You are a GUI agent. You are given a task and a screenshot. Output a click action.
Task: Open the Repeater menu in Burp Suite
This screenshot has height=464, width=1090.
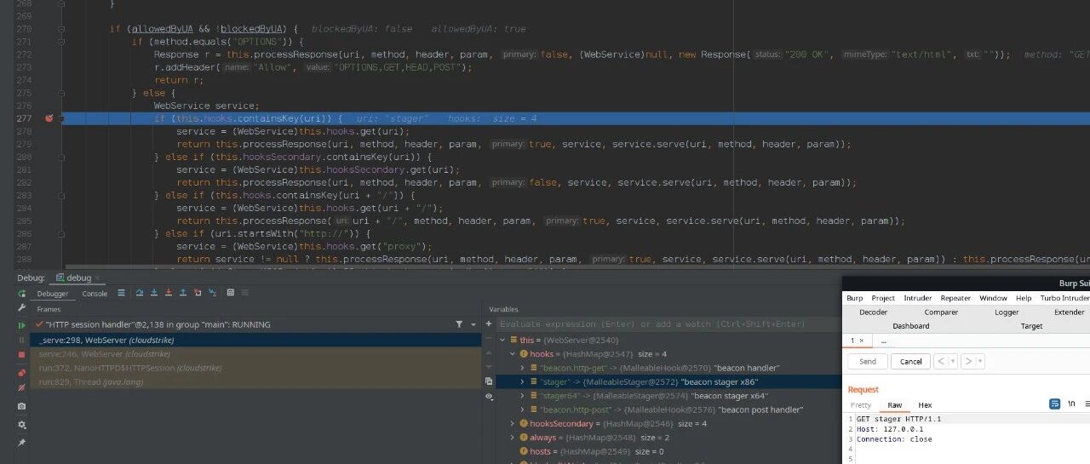coord(955,298)
